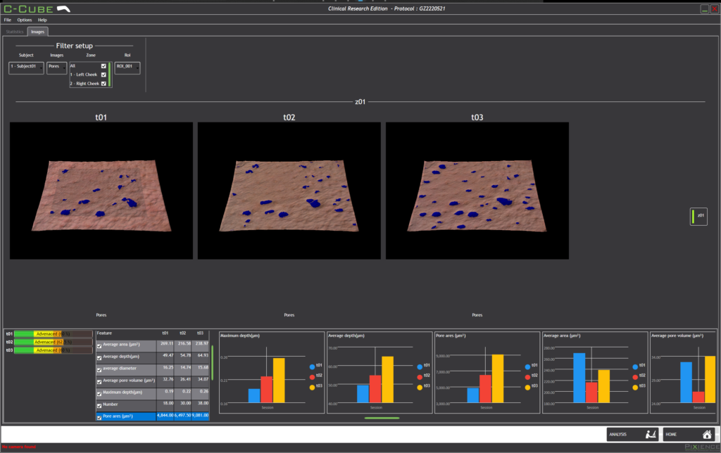Image resolution: width=721 pixels, height=453 pixels.
Task: Open the Subject dropdown
Action: [27, 67]
